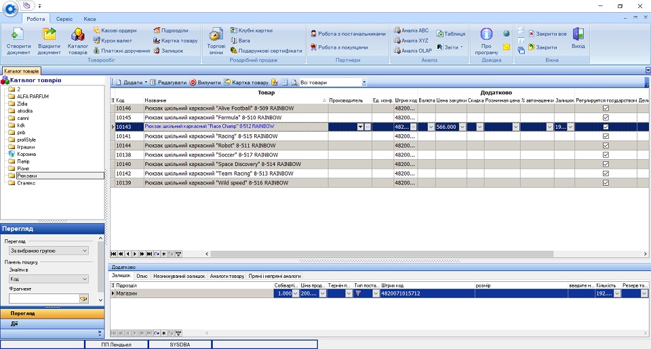
Task: Open Курси валют
Action: 113,41
